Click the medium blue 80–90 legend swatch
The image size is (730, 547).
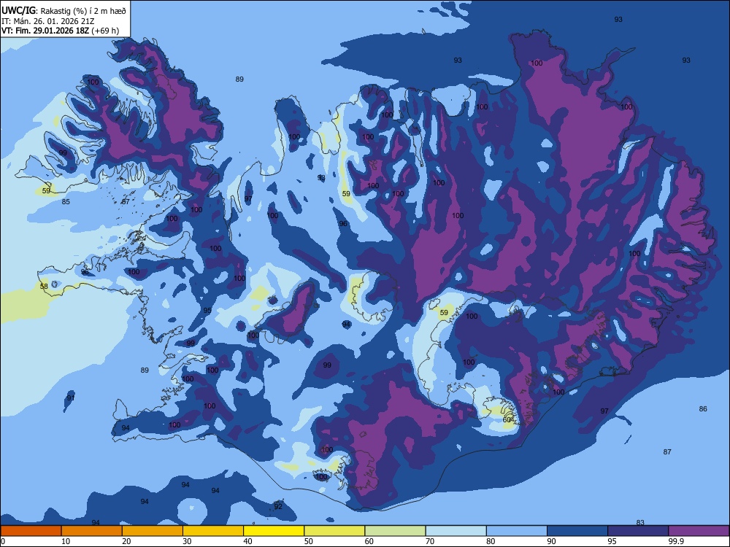pyautogui.click(x=517, y=531)
